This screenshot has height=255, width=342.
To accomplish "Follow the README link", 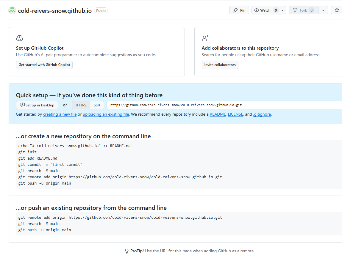I will click(x=218, y=114).
